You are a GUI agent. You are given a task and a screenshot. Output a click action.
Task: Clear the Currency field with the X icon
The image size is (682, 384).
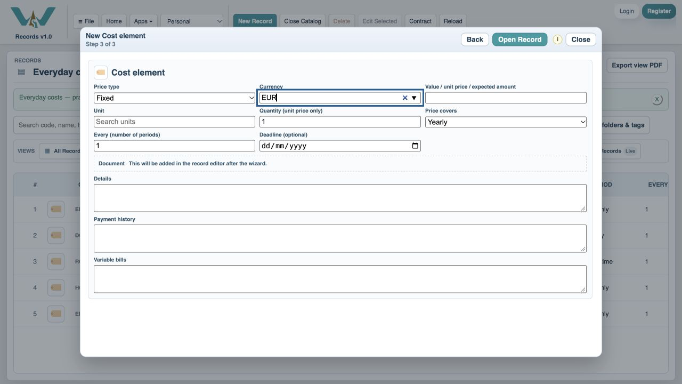405,98
